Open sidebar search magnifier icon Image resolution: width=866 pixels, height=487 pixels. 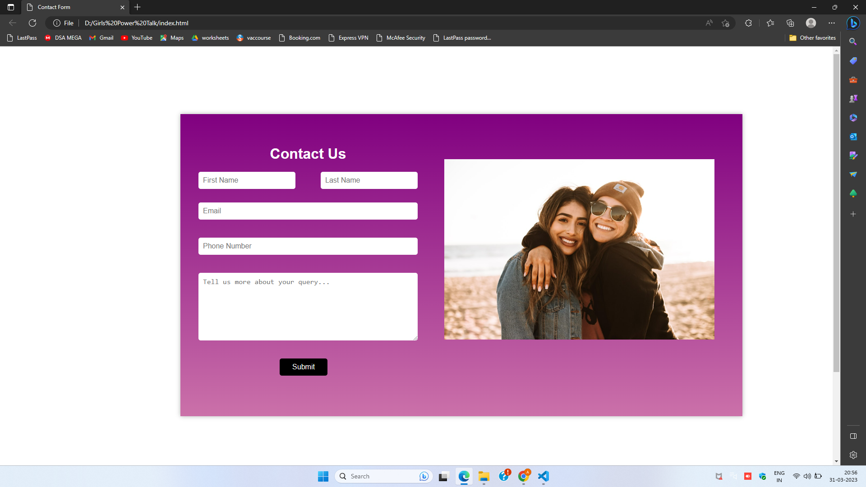pyautogui.click(x=853, y=41)
